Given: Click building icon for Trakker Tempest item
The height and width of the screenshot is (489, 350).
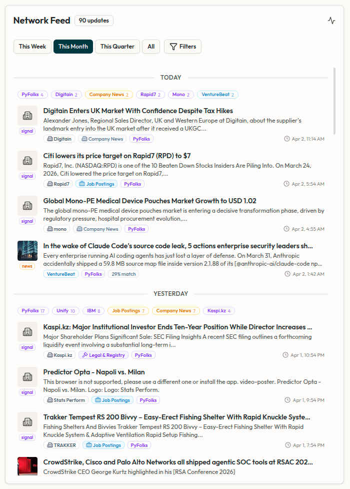Looking at the screenshot, I should point(27,422).
